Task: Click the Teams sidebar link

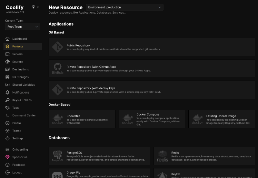Action: 23,131
